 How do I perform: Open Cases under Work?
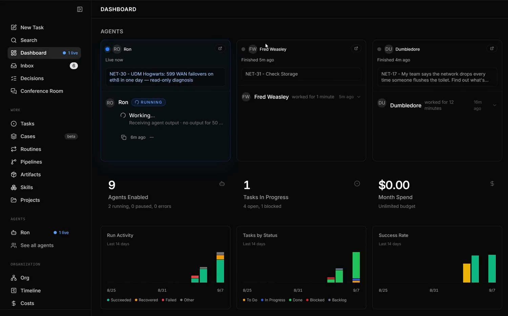click(x=44, y=137)
